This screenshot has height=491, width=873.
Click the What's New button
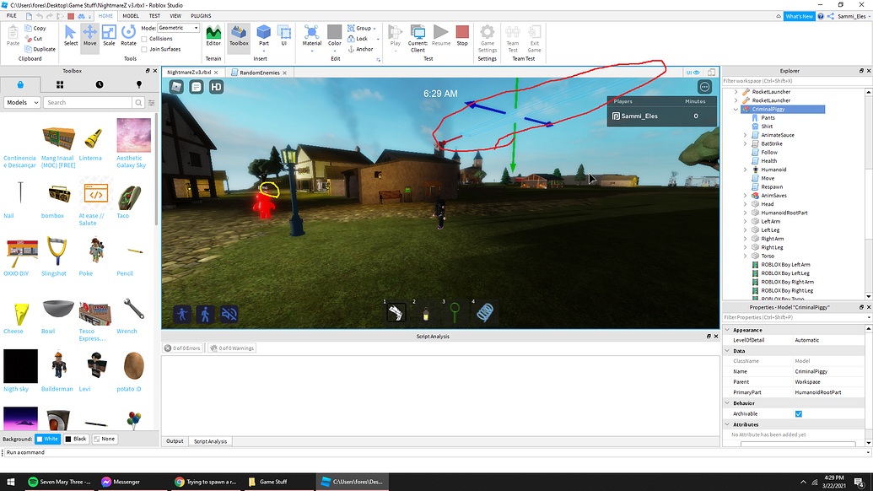(x=799, y=16)
